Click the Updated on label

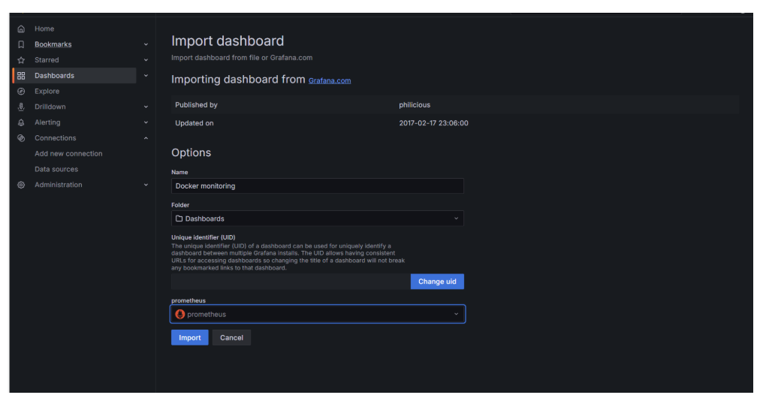pyautogui.click(x=194, y=123)
